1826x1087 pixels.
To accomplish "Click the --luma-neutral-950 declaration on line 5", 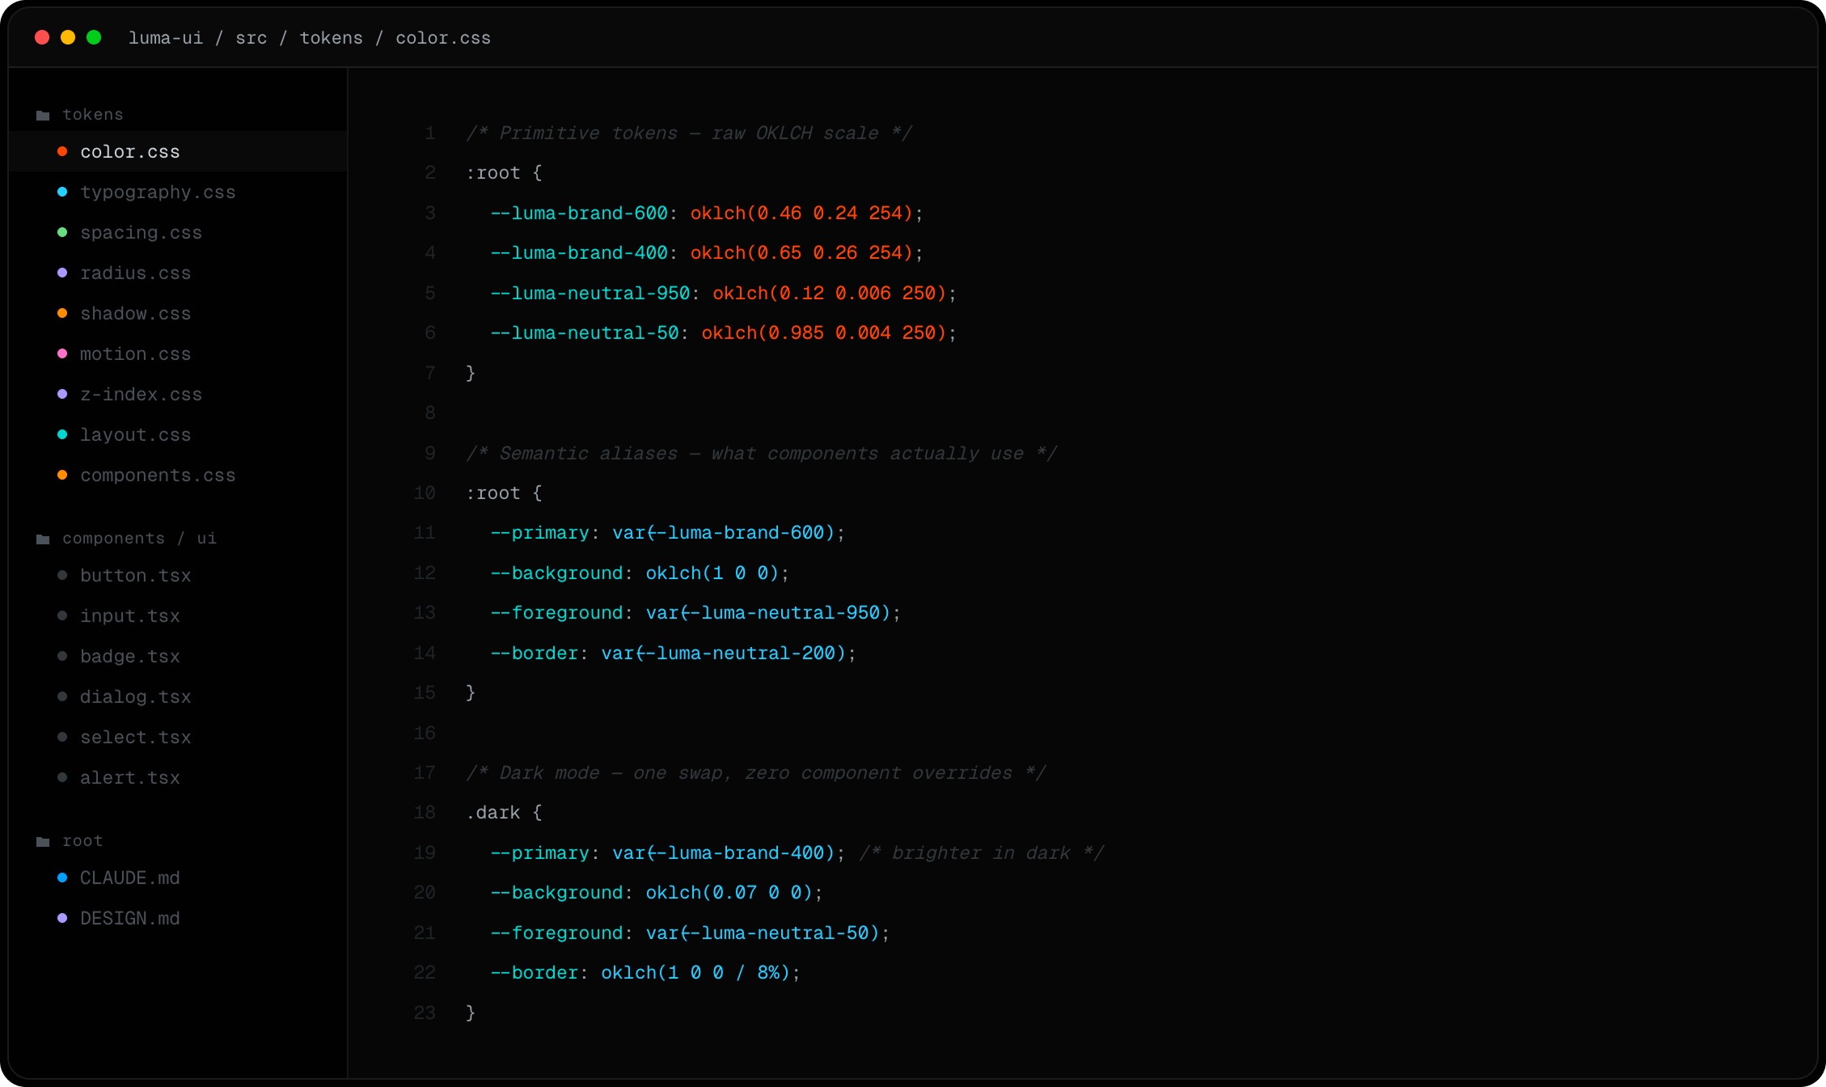I will (x=723, y=293).
